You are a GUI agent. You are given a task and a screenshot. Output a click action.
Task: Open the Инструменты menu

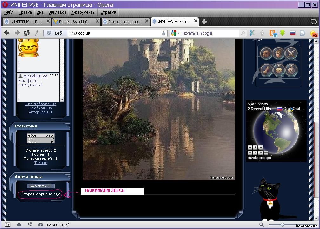coord(83,12)
